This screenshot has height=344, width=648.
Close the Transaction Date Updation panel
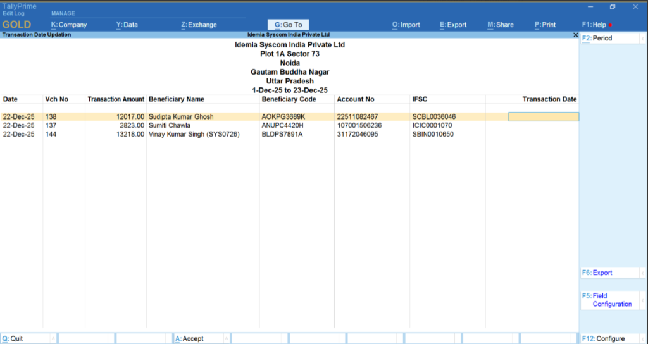click(x=575, y=35)
